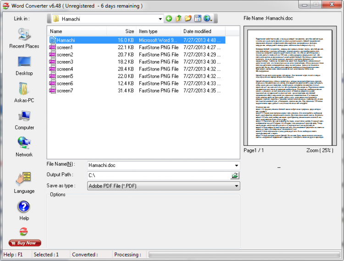Click the Hamachi document icon

click(52, 40)
